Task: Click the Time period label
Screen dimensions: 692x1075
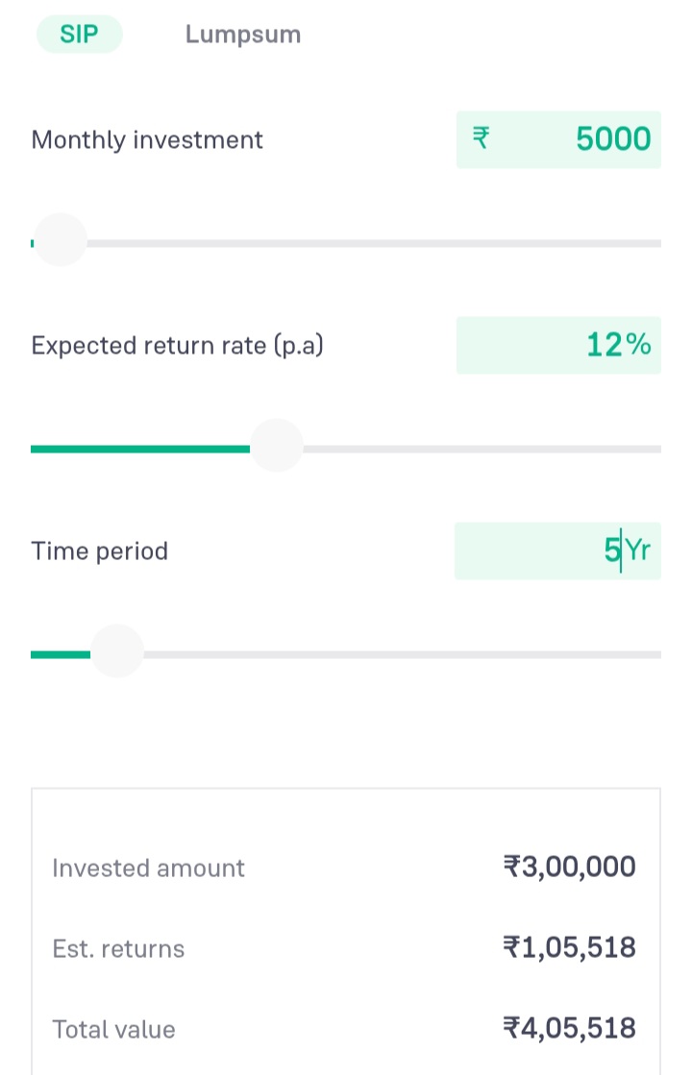Action: click(99, 551)
